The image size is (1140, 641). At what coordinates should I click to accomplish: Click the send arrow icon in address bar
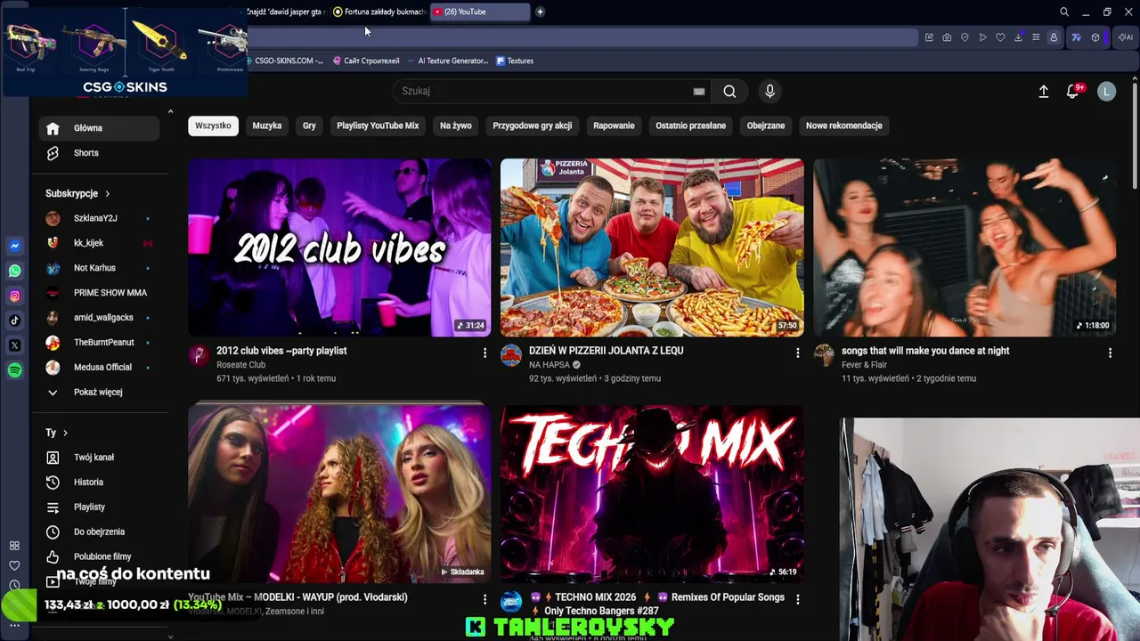(982, 37)
